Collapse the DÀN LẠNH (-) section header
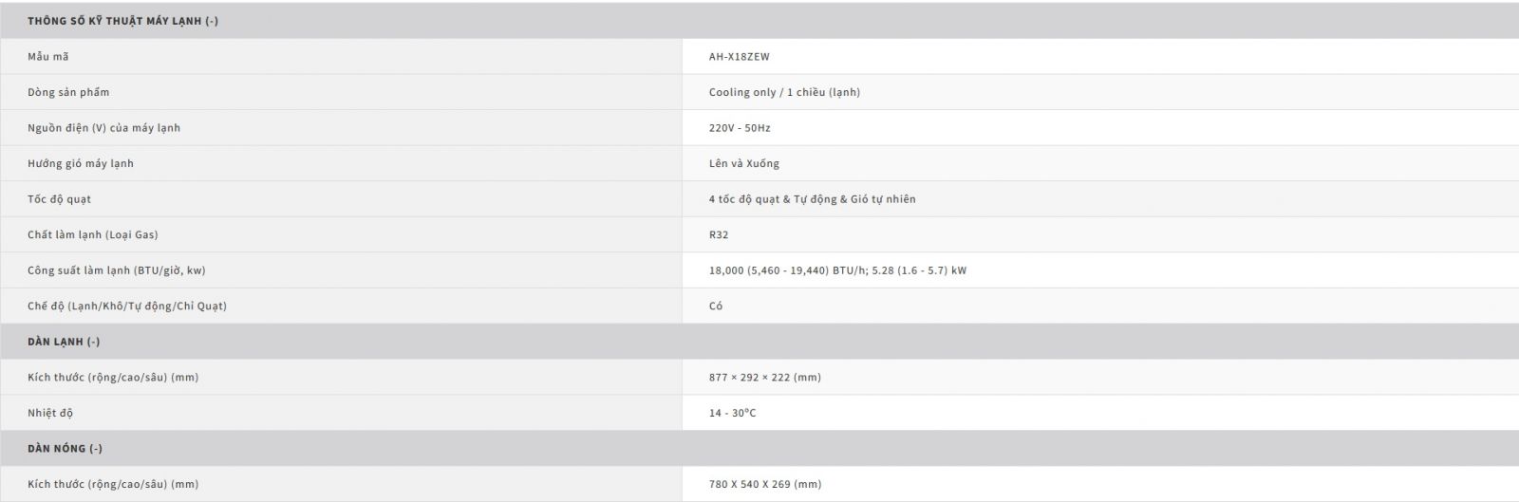This screenshot has height=502, width=1519. coord(759,342)
